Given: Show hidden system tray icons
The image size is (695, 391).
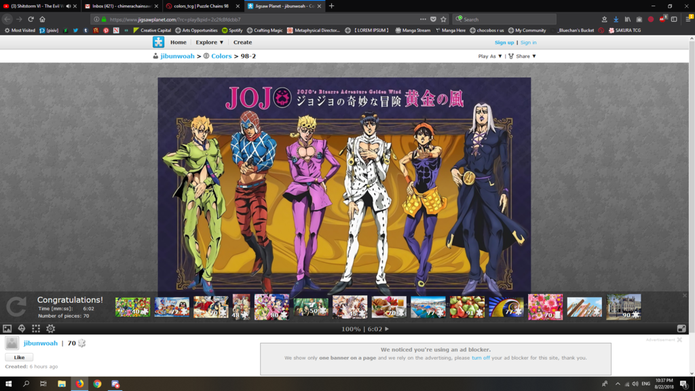Looking at the screenshot, I should pyautogui.click(x=618, y=384).
